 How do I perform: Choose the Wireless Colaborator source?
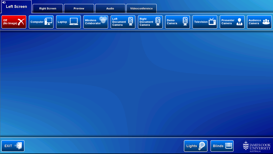96,22
